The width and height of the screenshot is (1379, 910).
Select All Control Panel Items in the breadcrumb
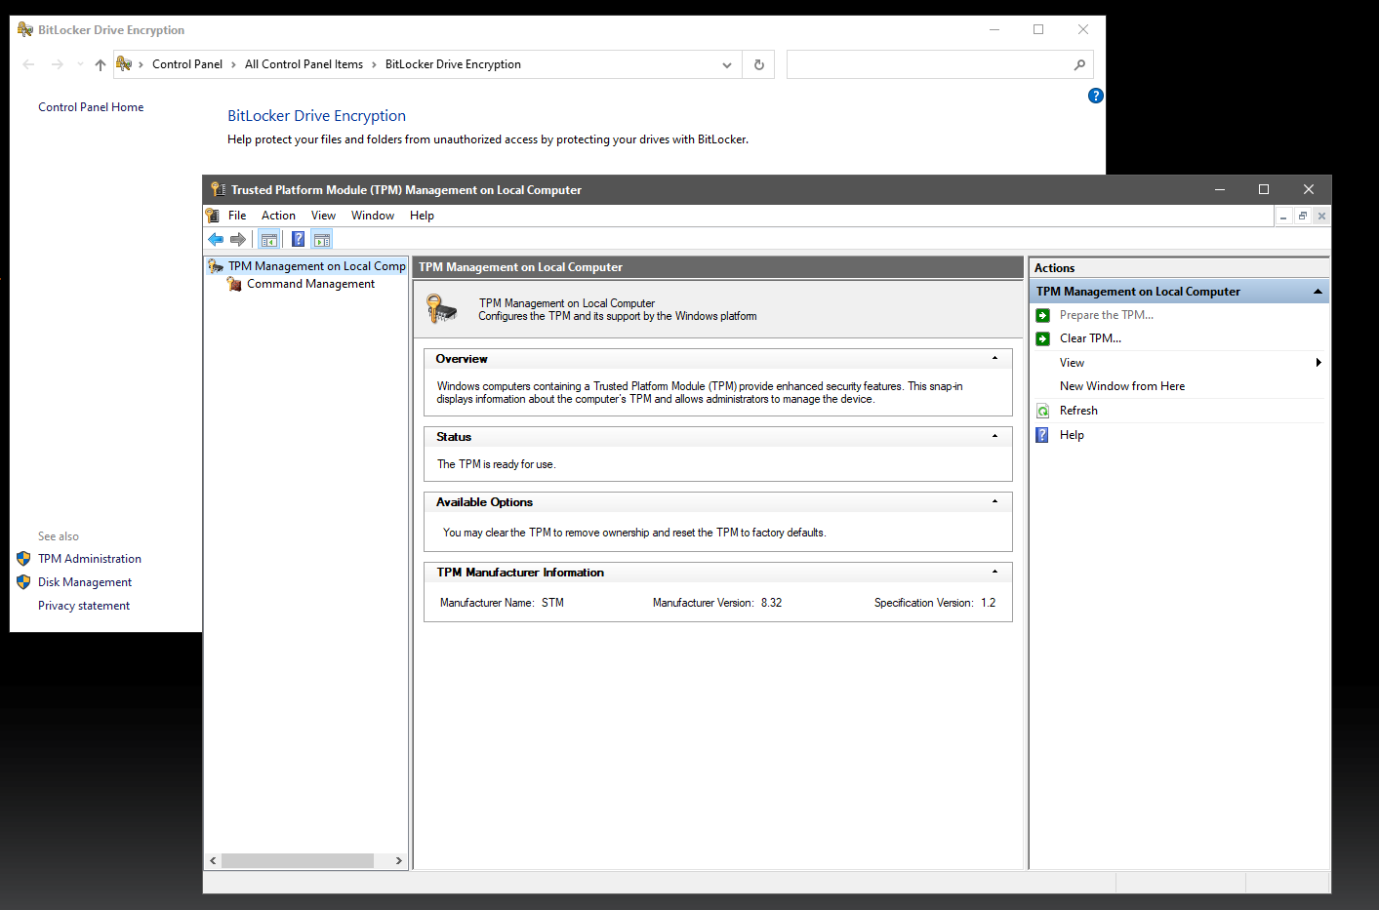click(x=304, y=64)
